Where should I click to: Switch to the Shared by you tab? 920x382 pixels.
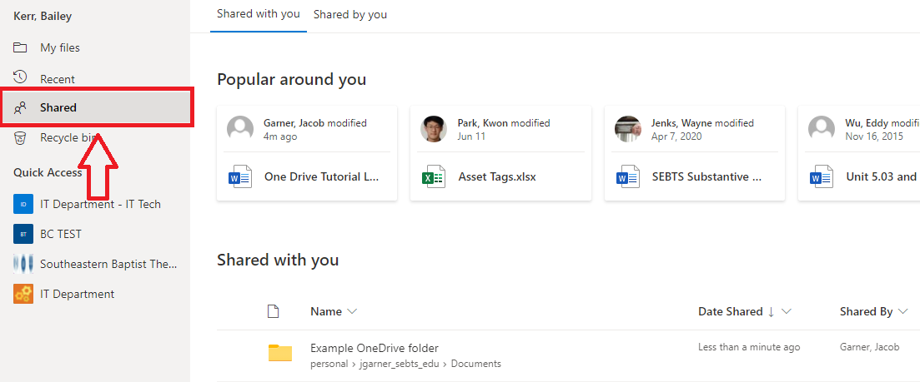(x=350, y=15)
